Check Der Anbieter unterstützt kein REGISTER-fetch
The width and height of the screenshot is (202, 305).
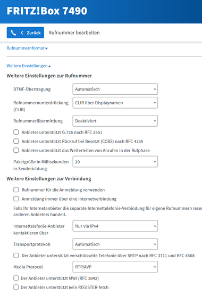pos(16,287)
